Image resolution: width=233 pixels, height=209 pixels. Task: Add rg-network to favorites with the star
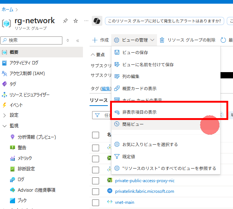click(76, 21)
